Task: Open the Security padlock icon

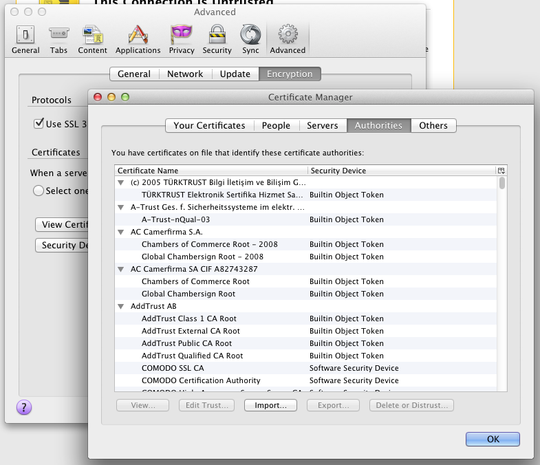Action: 217,34
